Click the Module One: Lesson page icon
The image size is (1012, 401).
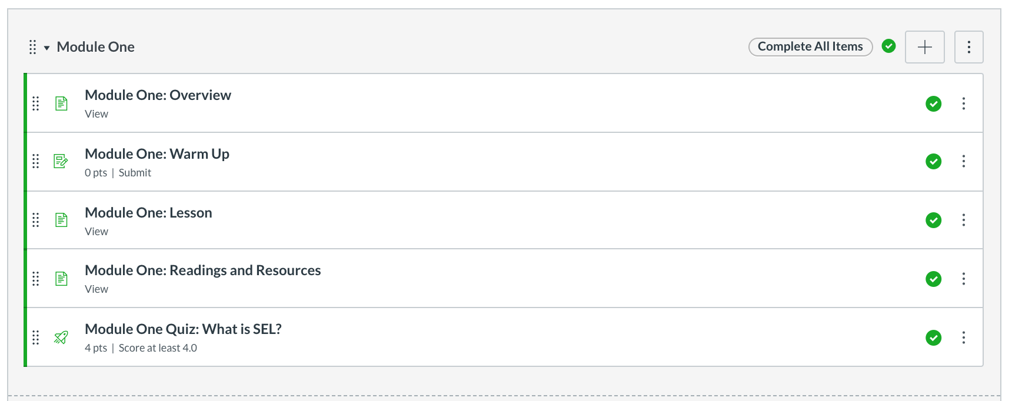tap(61, 220)
